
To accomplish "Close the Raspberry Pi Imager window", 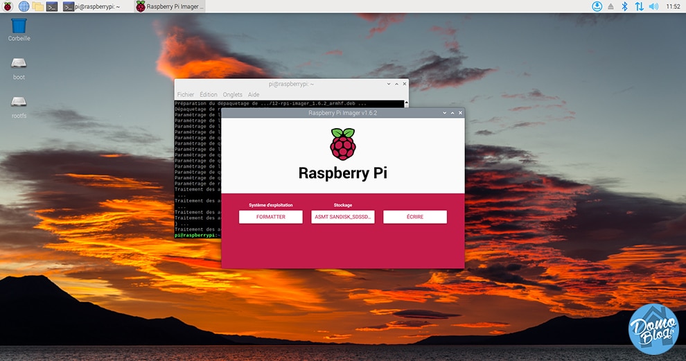I will point(460,113).
